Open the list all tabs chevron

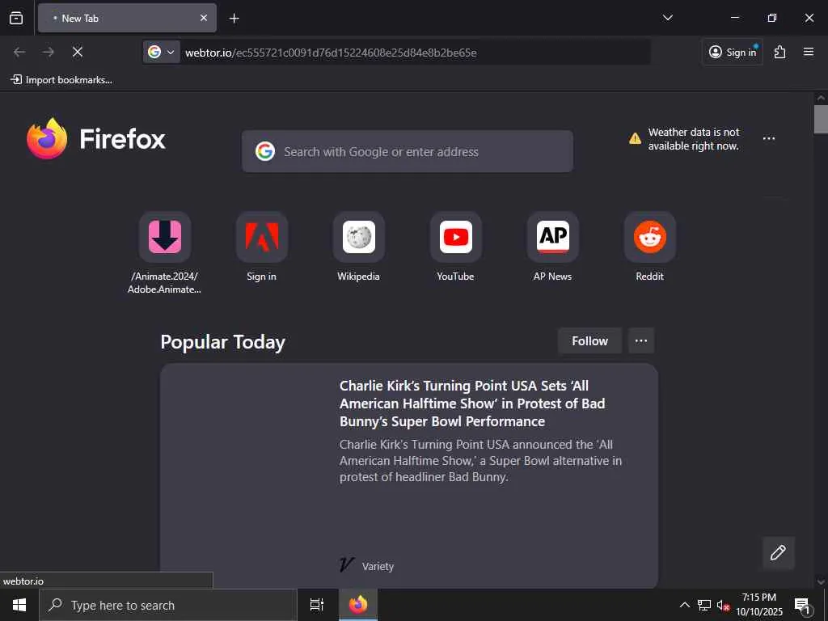(667, 18)
